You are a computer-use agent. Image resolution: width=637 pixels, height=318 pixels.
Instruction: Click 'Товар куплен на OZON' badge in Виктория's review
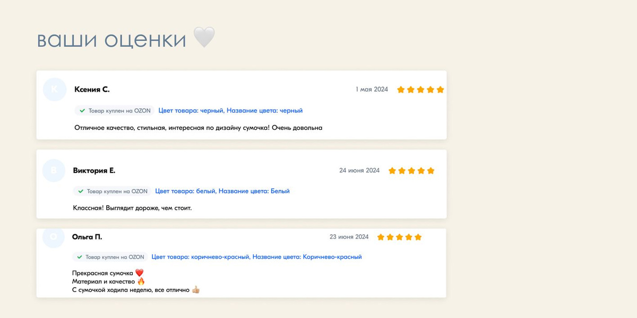pos(112,191)
